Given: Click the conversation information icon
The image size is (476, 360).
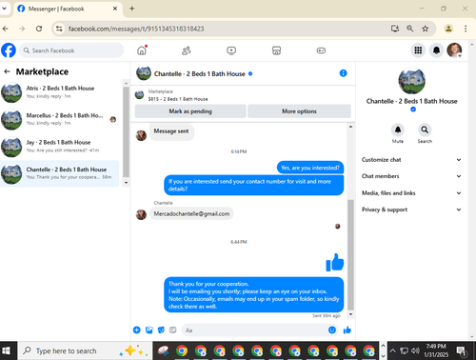Looking at the screenshot, I should pos(343,73).
